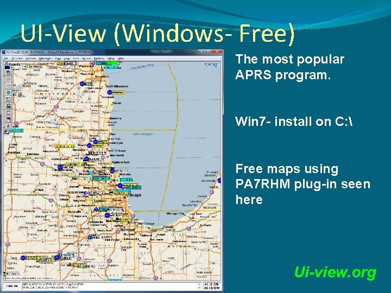The height and width of the screenshot is (293, 391).
Task: Click the Highland Park label on map
Action: point(121,162)
